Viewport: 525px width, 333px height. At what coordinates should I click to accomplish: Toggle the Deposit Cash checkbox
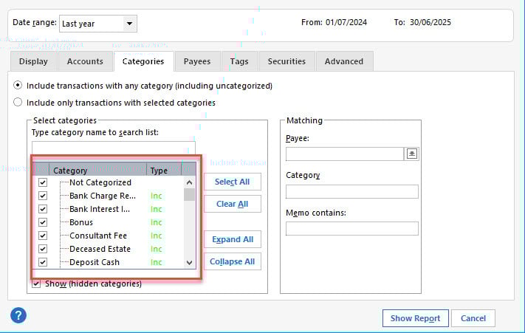point(43,262)
